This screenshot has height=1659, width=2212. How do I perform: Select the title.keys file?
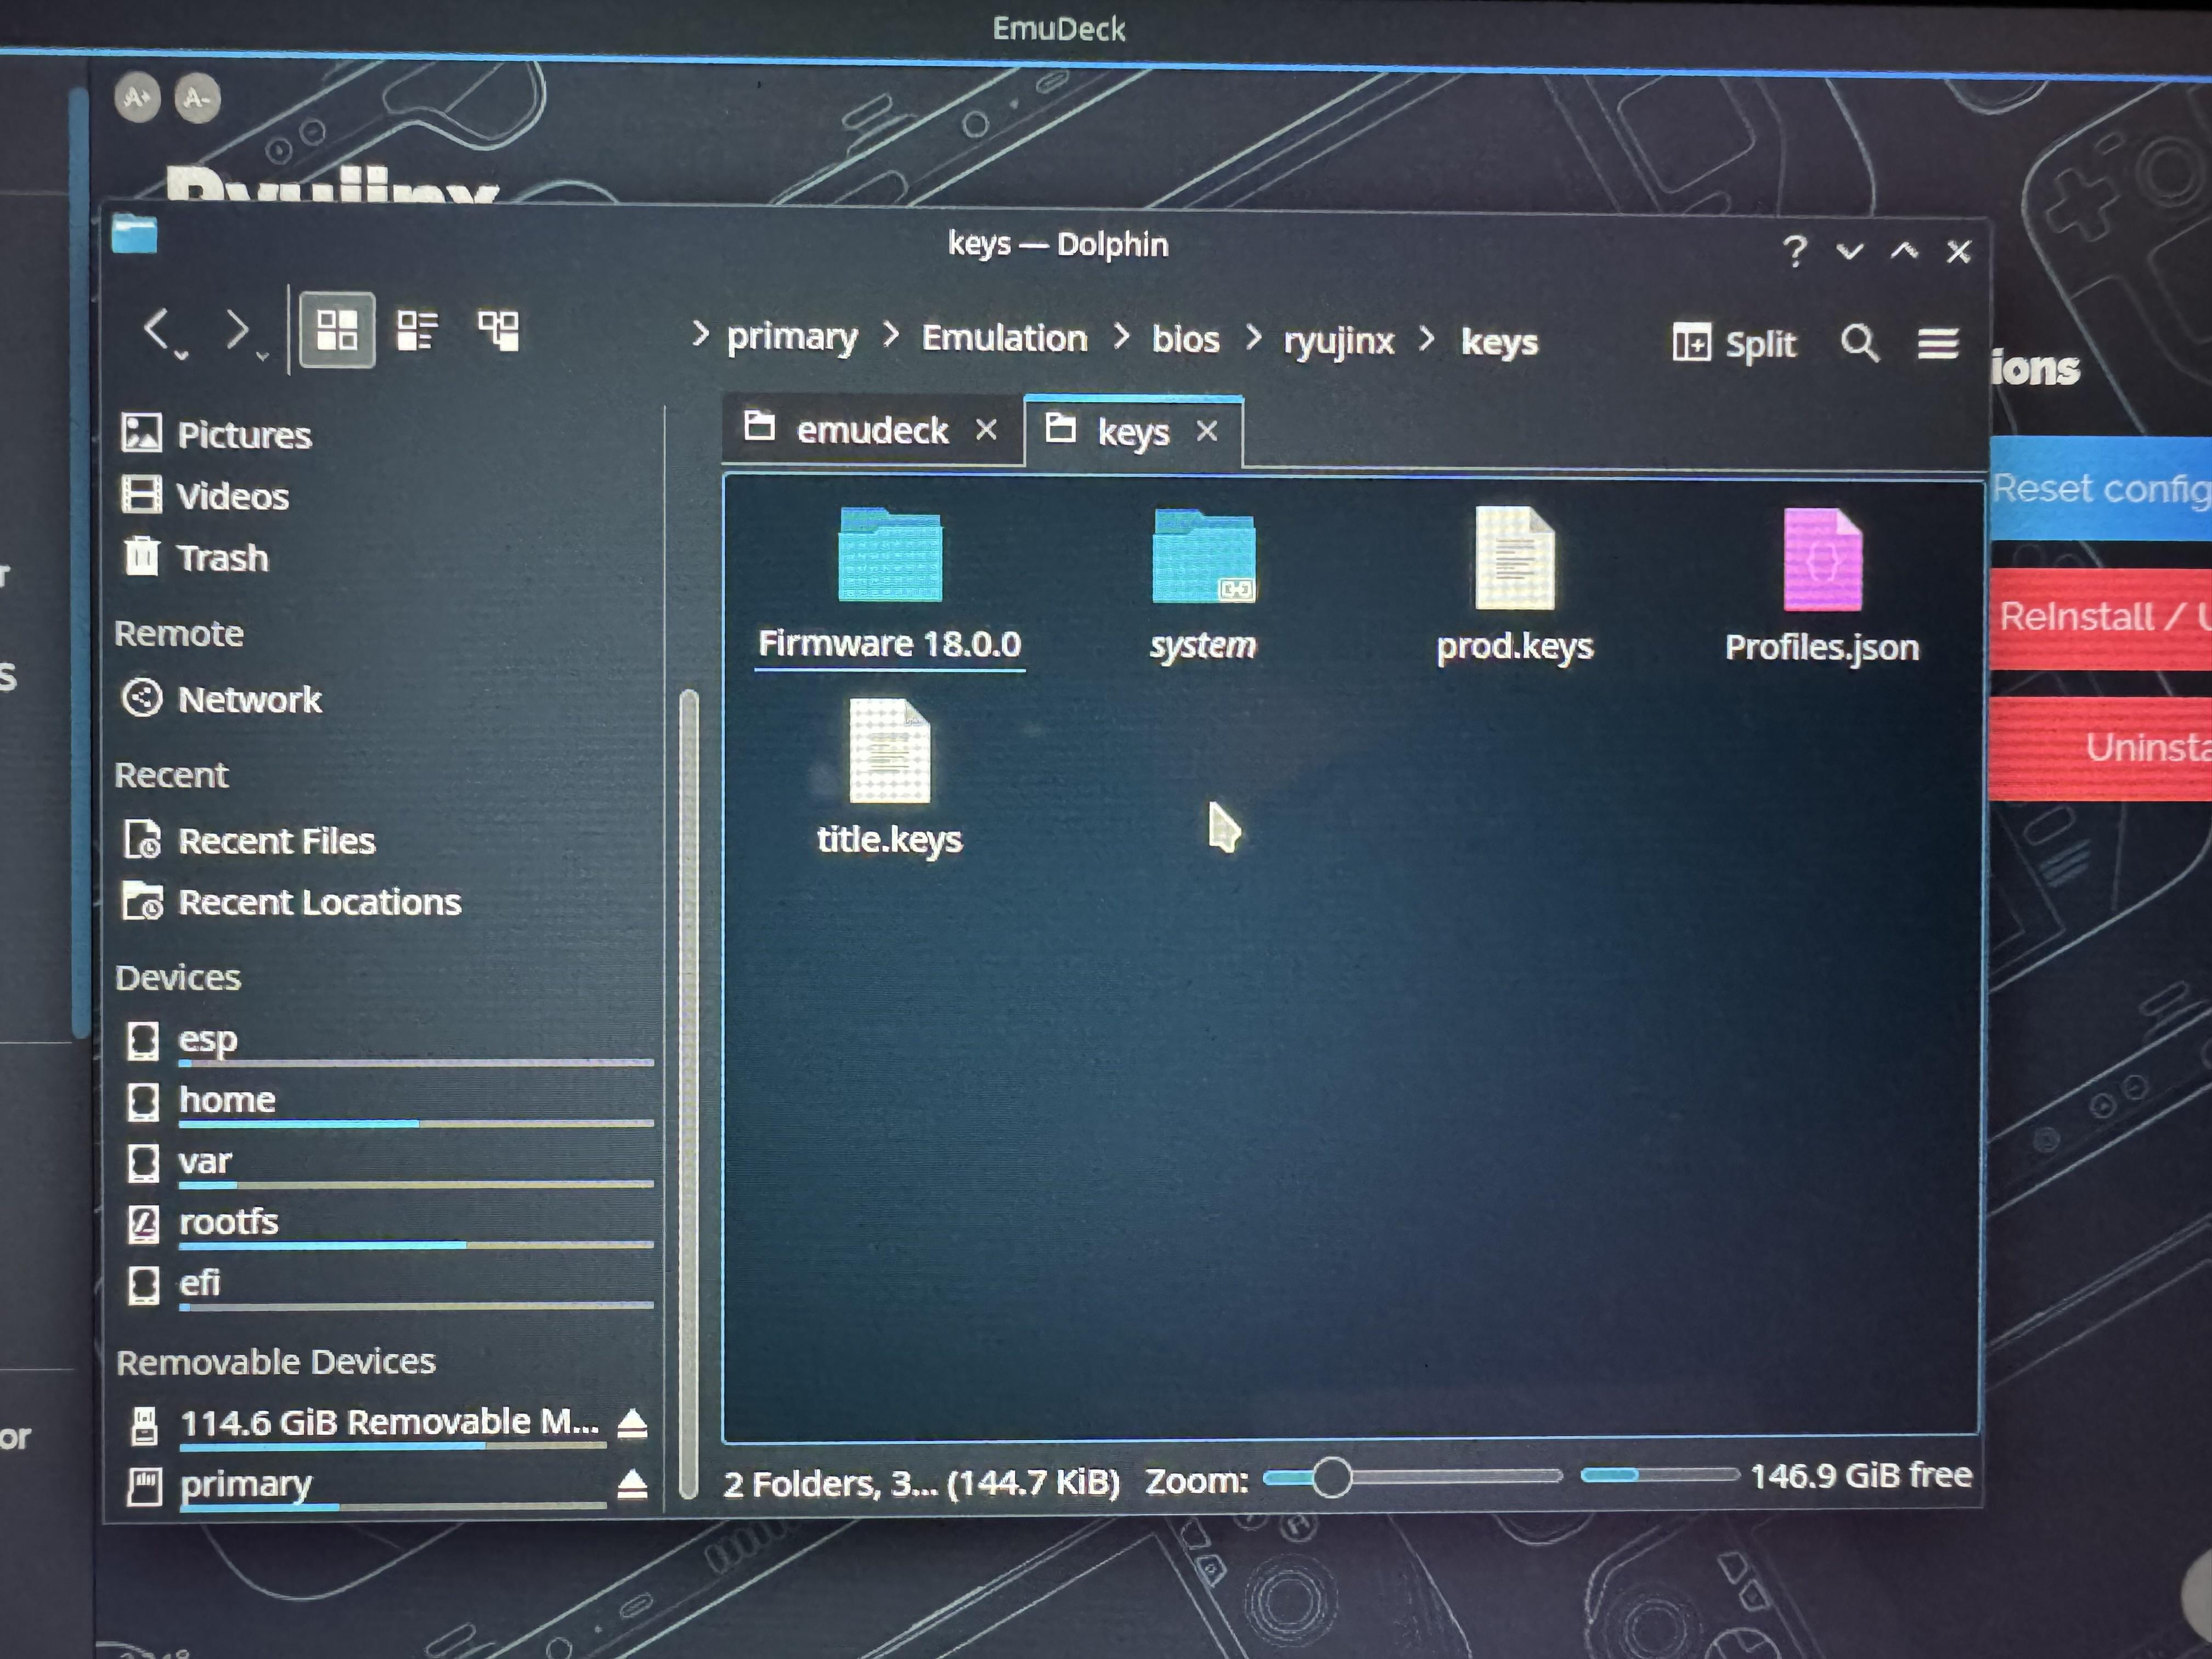pos(889,778)
